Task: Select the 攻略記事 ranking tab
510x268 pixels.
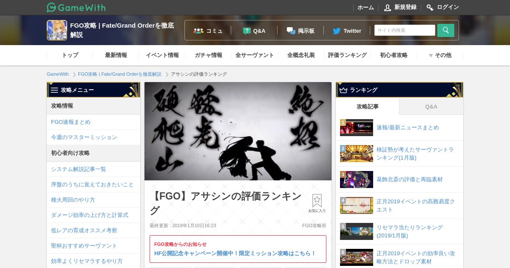Action: pyautogui.click(x=368, y=106)
